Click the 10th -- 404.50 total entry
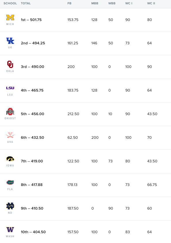This screenshot has width=171, height=243. 33,232
